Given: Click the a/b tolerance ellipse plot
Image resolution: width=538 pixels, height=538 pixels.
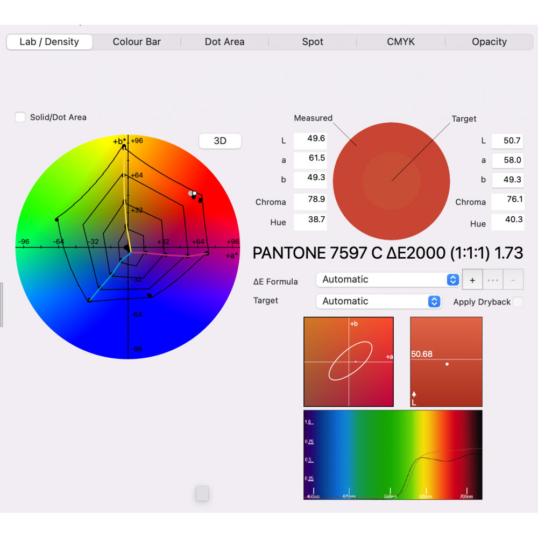Looking at the screenshot, I should pyautogui.click(x=349, y=362).
